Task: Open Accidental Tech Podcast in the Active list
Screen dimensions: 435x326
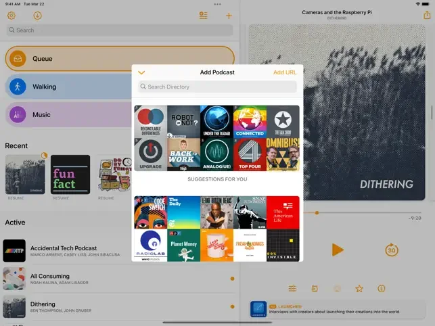Action: click(x=120, y=251)
